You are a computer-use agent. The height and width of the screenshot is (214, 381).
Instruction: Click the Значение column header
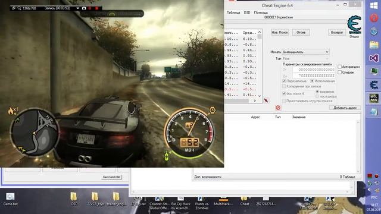pos(299,117)
